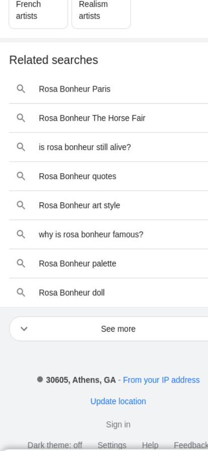This screenshot has width=208, height=451.
Task: Toggle the Dark theme: off setting
Action: 55,445
